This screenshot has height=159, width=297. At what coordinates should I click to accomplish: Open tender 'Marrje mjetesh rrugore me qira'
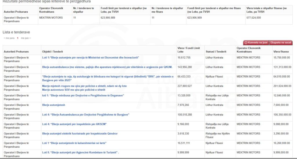[x=84, y=86]
